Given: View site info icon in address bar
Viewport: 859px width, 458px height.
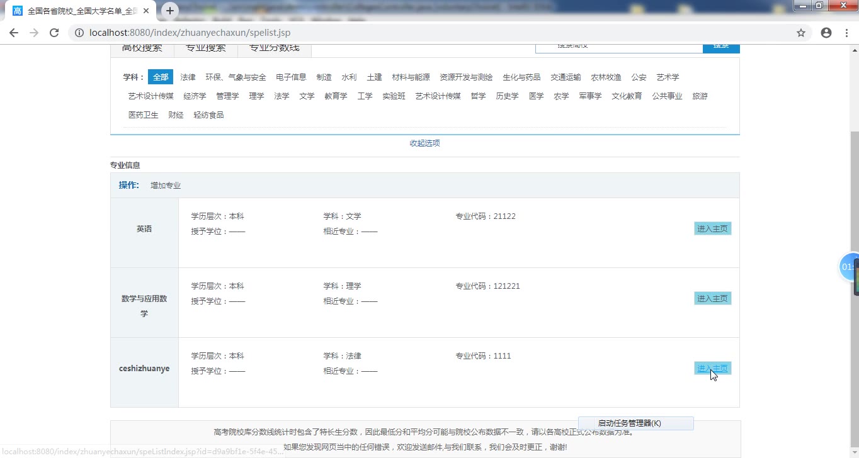Looking at the screenshot, I should click(x=79, y=33).
